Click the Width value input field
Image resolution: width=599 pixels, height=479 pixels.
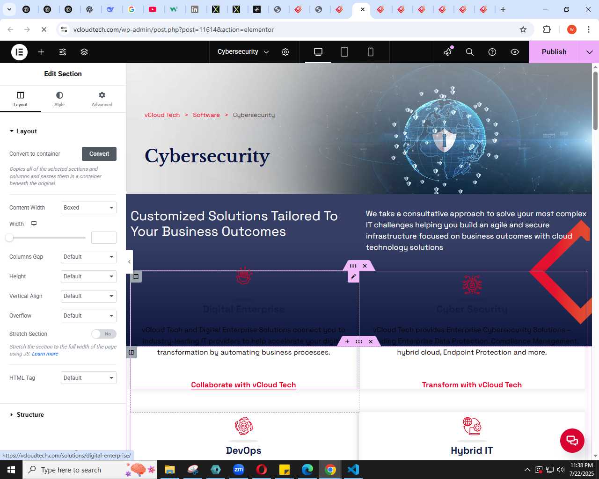[104, 238]
